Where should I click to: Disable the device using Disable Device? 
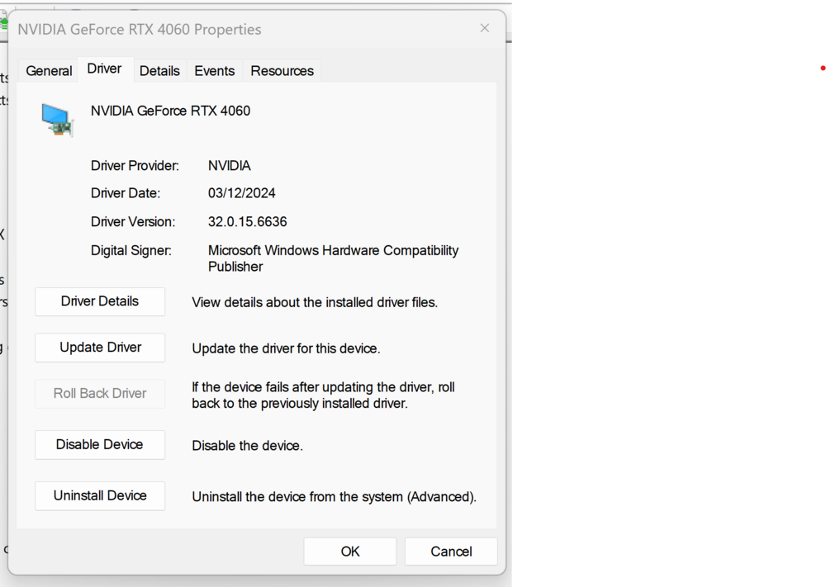(x=99, y=444)
